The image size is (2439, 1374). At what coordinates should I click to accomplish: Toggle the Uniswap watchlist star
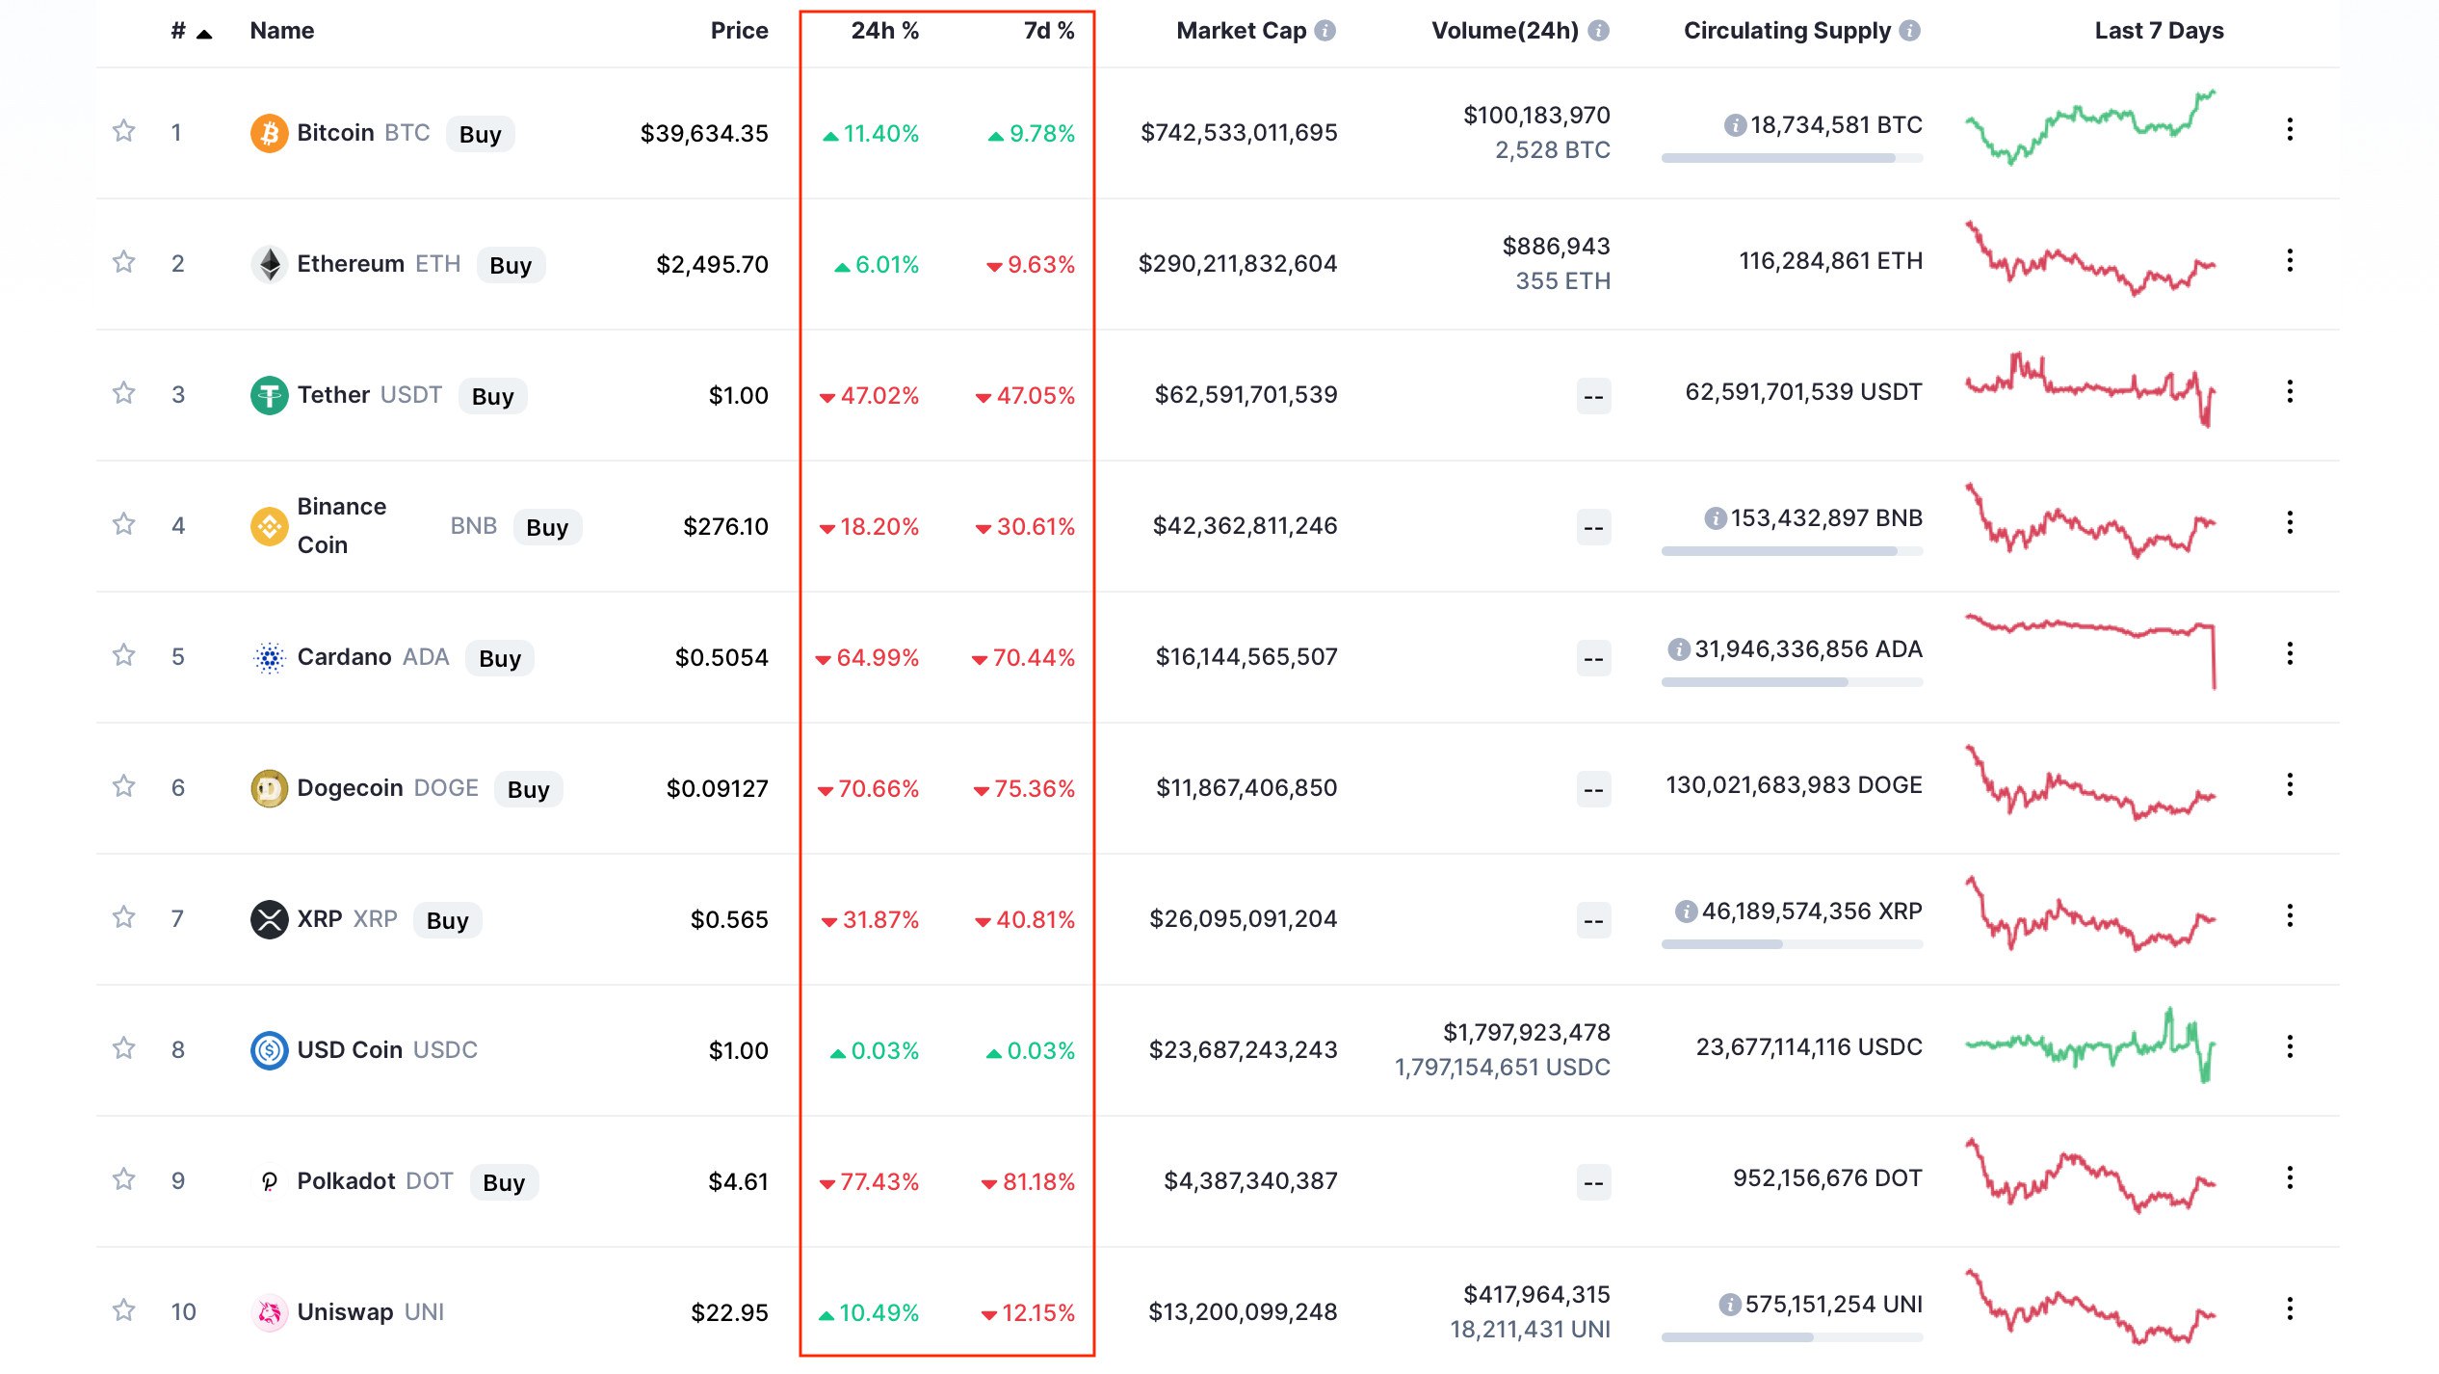click(123, 1309)
